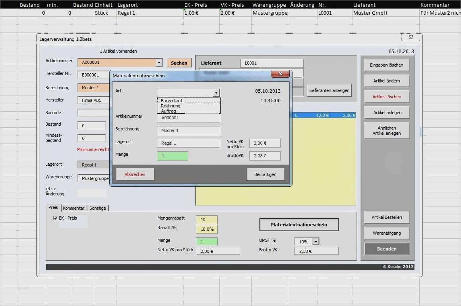
Task: Select the highlighted blue row in list
Action: click(x=323, y=115)
